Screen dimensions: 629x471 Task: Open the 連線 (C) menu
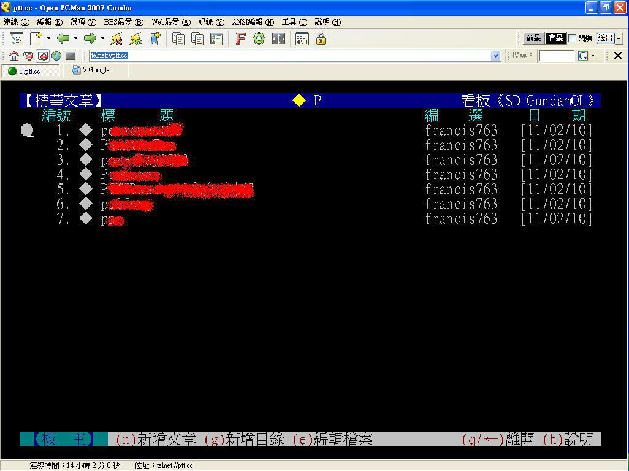coord(17,22)
